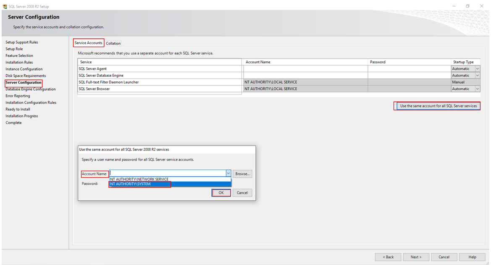Select Database Engine Configuration step
Viewport: 491px width, 265px height.
click(30, 89)
